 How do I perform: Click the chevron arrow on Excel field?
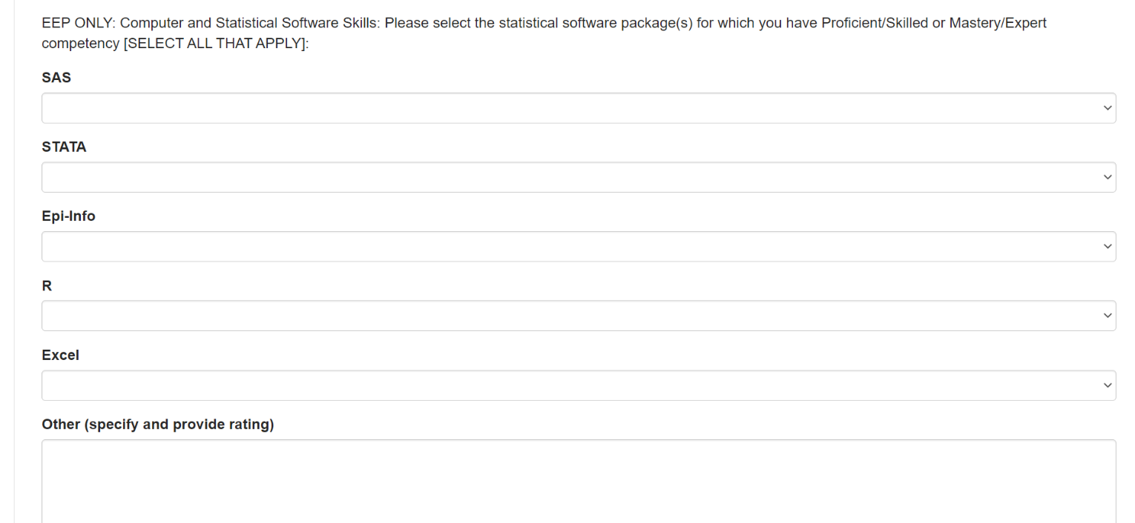1108,385
